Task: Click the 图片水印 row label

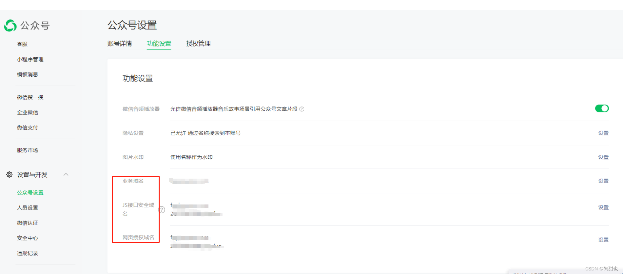Action: [x=133, y=157]
